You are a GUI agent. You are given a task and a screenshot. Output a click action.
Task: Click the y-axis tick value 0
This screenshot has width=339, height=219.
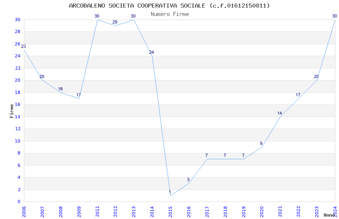[x=19, y=202]
